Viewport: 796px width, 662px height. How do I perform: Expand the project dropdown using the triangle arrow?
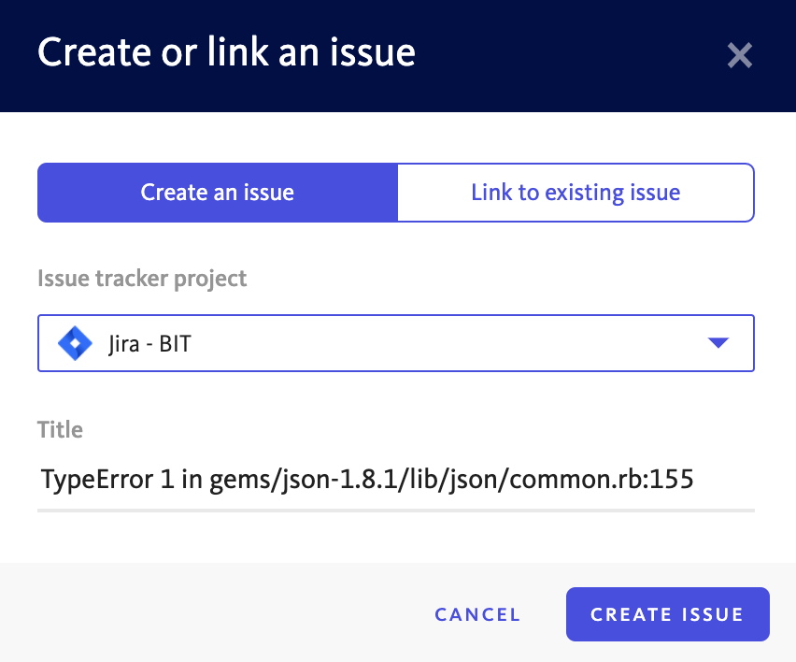pos(718,343)
